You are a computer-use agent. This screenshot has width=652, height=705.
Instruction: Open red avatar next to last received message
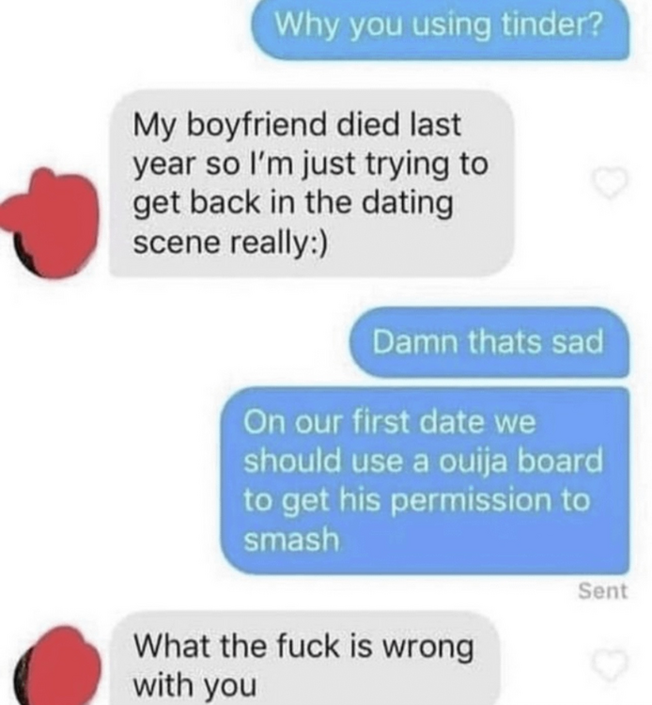(x=56, y=666)
